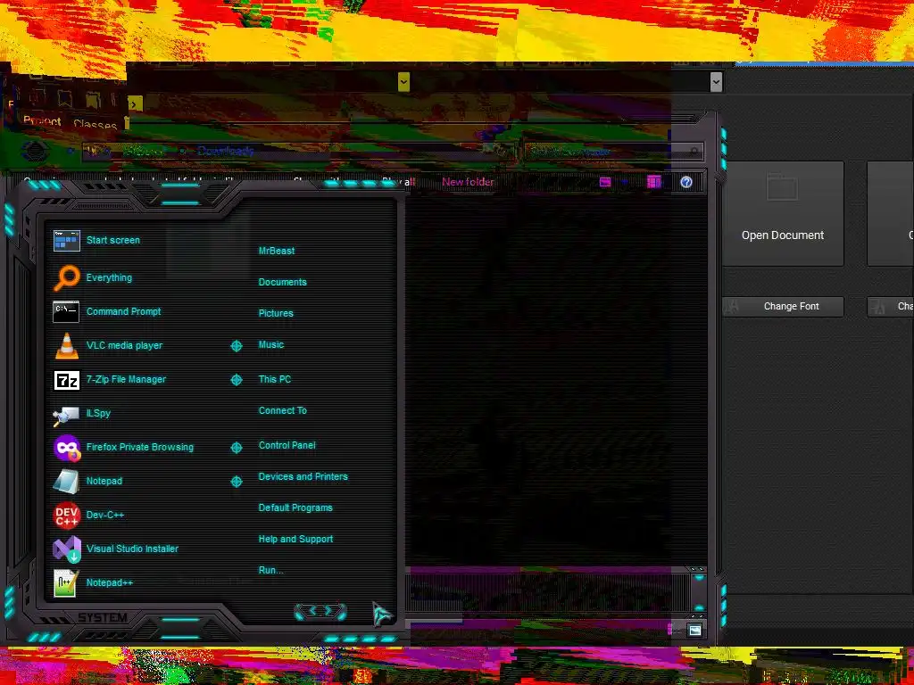Toggle the Explorer preview pane icon
914x685 pixels.
654,182
